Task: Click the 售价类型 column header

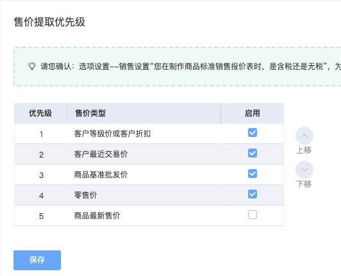Action: coord(144,113)
